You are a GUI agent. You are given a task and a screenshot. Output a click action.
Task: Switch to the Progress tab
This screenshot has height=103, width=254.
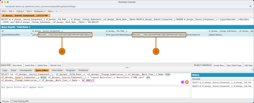71,70
